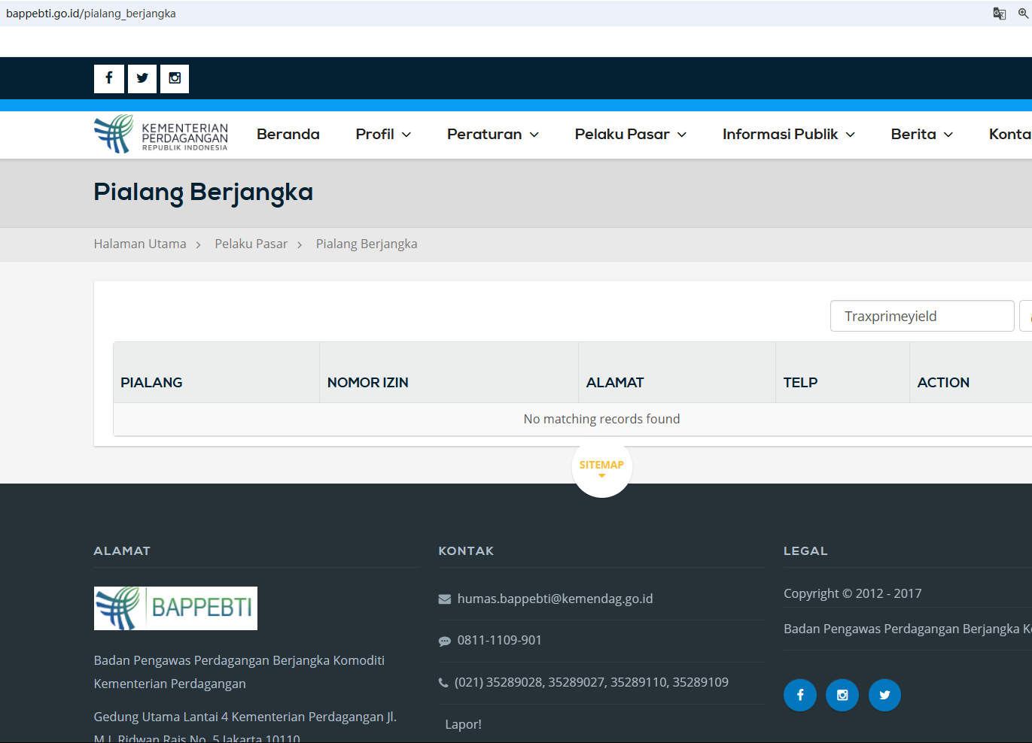Click the Kementerian Perdagangan logo
Screen dimensions: 1032x743
tap(161, 135)
